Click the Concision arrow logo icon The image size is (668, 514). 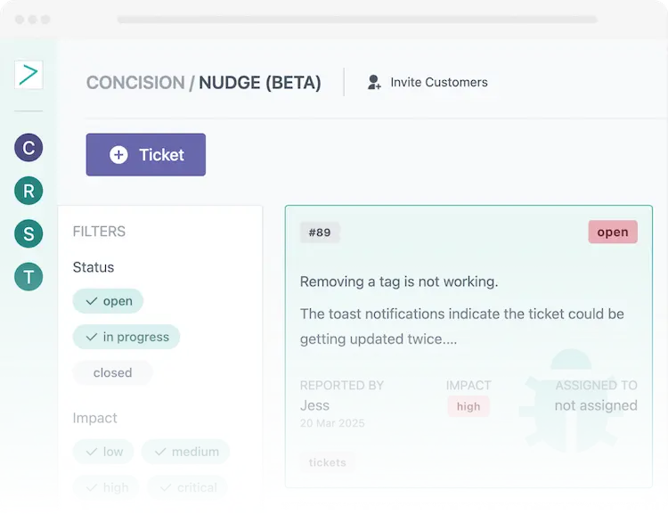click(x=29, y=75)
